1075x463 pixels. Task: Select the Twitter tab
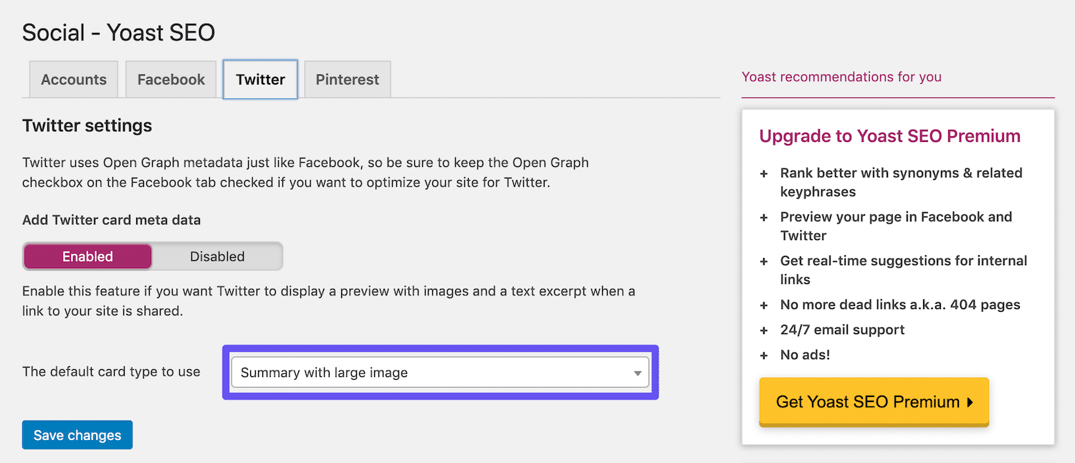259,79
